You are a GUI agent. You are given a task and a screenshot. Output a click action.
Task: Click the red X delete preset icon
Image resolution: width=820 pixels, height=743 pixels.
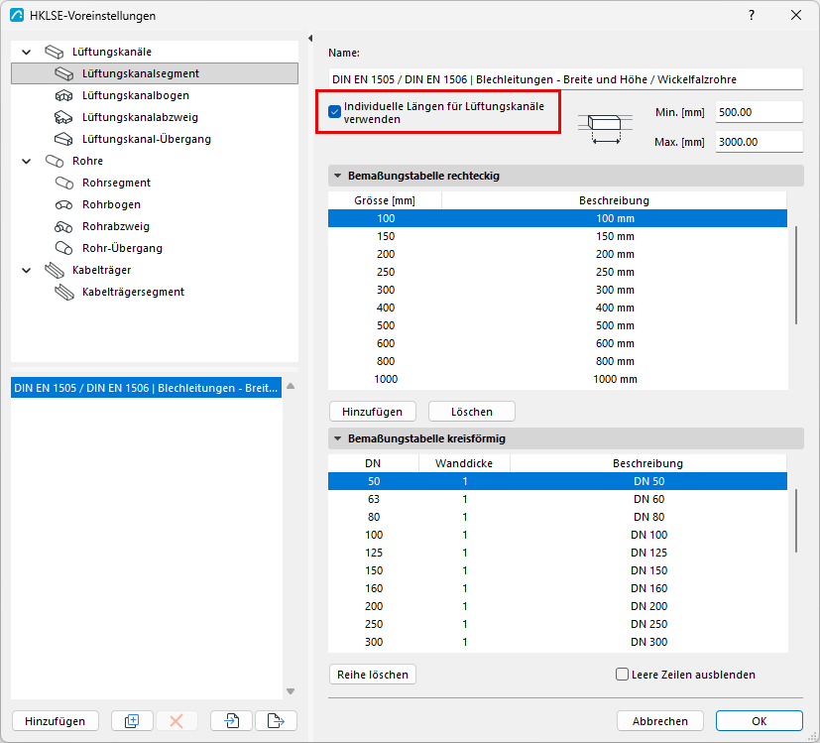click(x=176, y=721)
